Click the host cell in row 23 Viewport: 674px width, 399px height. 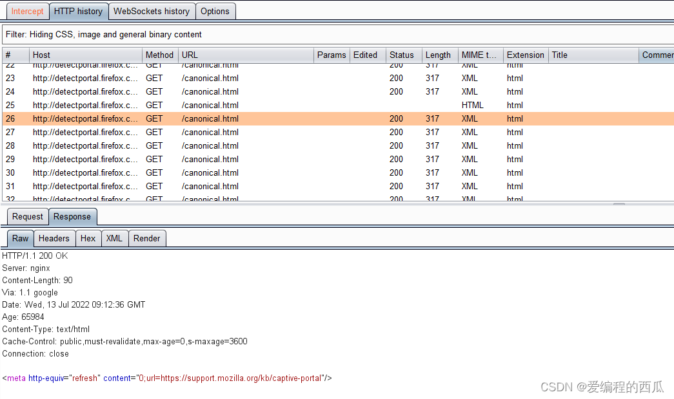[85, 78]
